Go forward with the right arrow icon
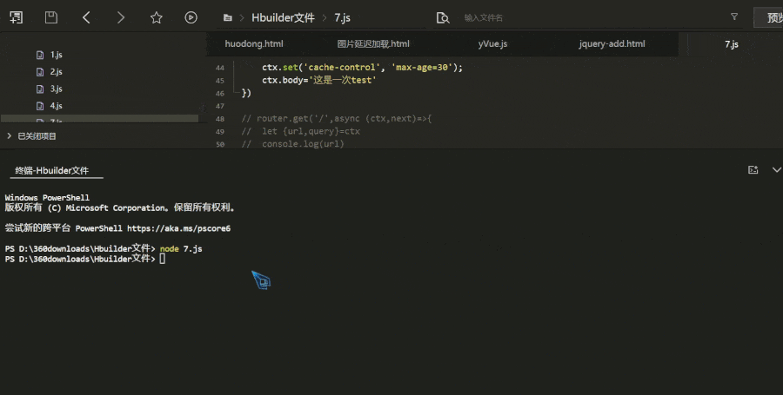The width and height of the screenshot is (783, 395). click(121, 18)
